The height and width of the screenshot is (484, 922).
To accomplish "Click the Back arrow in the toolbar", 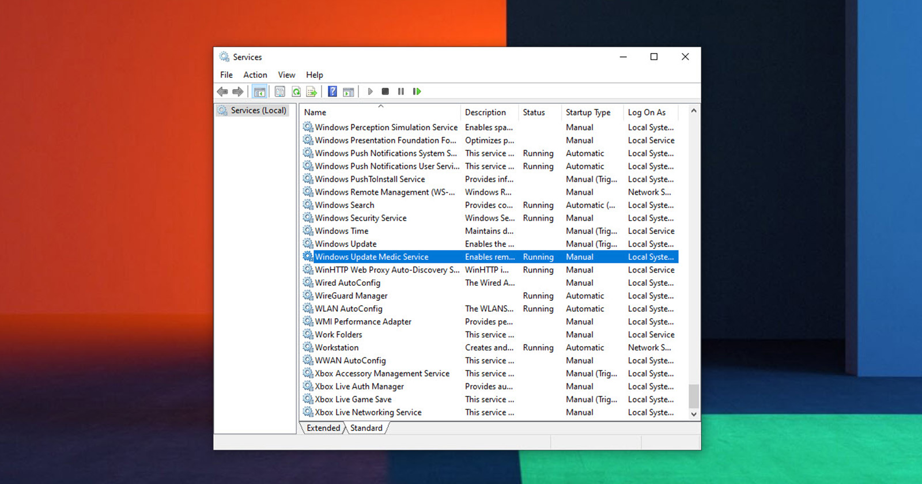I will [x=222, y=92].
